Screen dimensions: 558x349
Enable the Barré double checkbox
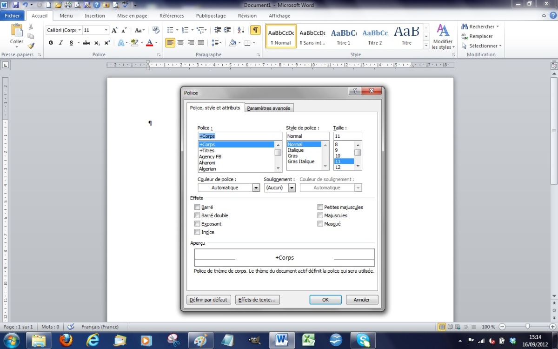[x=197, y=215]
